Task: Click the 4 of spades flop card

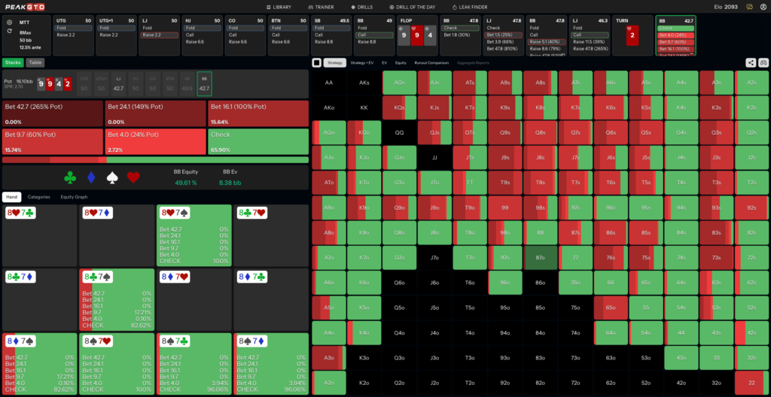Action: 430,35
